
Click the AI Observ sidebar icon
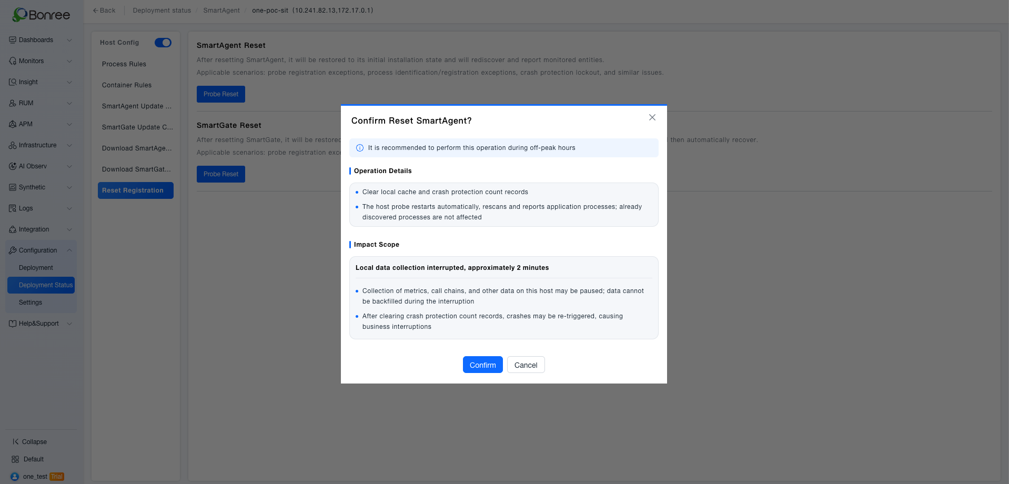(13, 166)
